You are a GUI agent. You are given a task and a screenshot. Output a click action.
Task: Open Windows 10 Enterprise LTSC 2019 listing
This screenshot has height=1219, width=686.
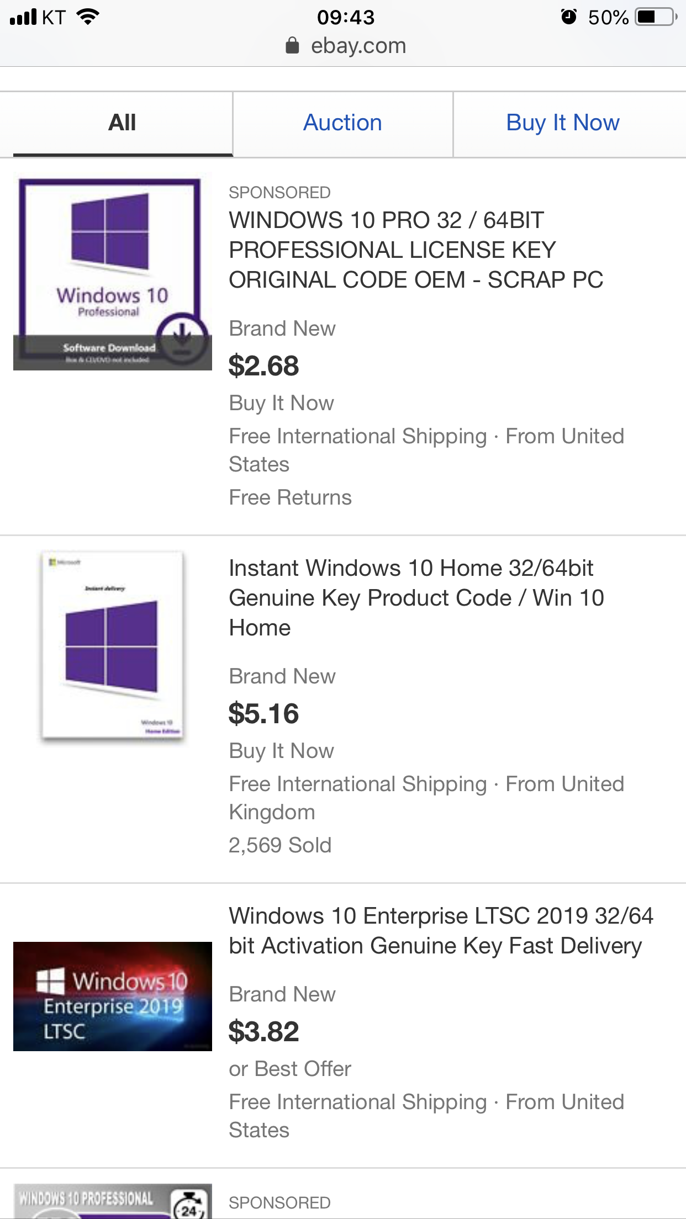pos(440,931)
